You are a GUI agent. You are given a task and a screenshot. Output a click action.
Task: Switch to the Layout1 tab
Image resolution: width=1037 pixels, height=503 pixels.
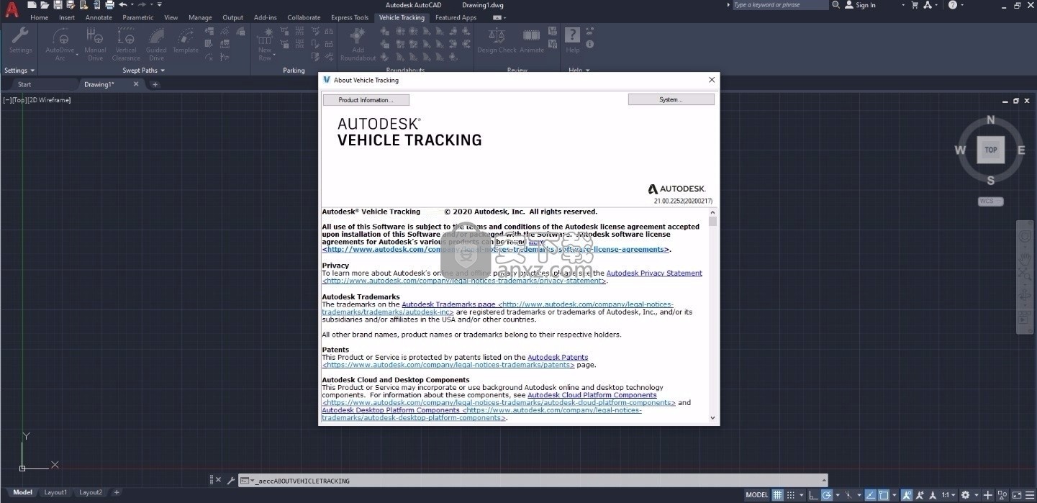point(55,492)
